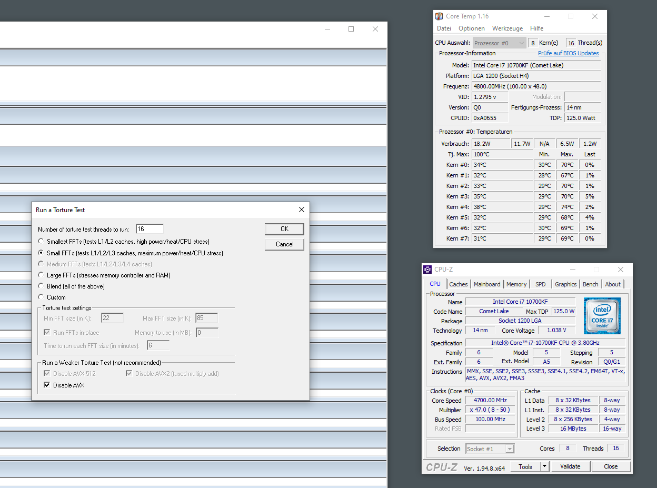Image resolution: width=657 pixels, height=488 pixels.
Task: Click the Frequenz value 4800.00MHz
Action: (536, 86)
